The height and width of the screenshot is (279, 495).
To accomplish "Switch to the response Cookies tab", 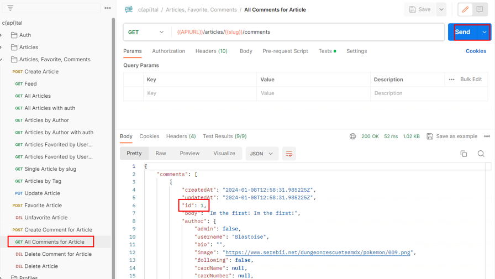I will coord(149,136).
